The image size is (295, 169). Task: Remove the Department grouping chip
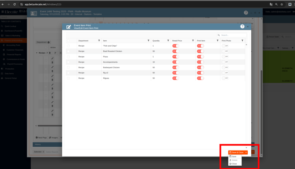[48, 42]
